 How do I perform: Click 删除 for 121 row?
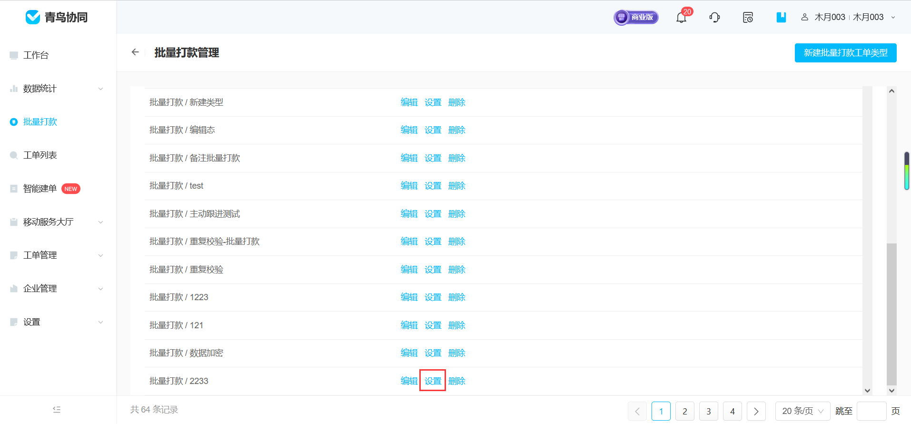(x=456, y=325)
